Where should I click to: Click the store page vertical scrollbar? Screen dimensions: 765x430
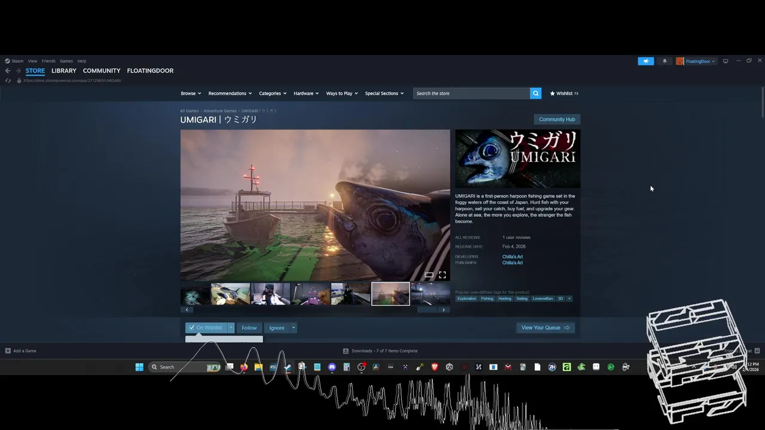[763, 102]
